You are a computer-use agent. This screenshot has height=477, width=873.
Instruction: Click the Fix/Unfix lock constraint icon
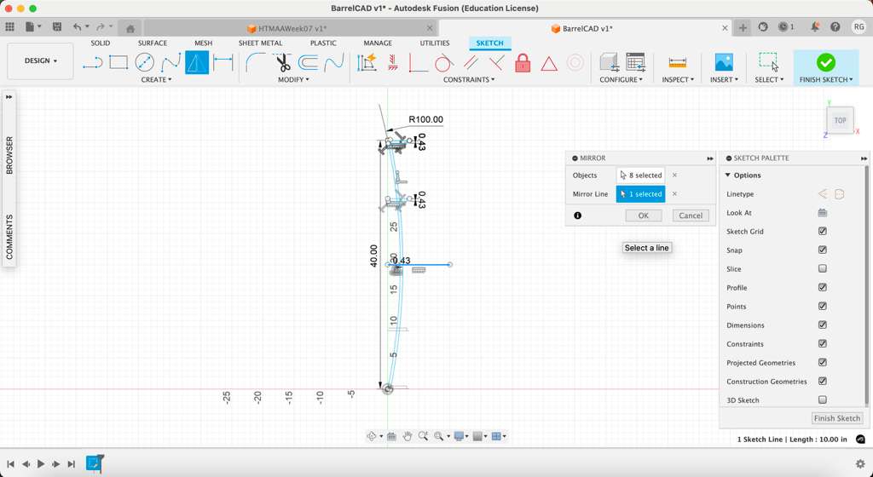click(523, 63)
